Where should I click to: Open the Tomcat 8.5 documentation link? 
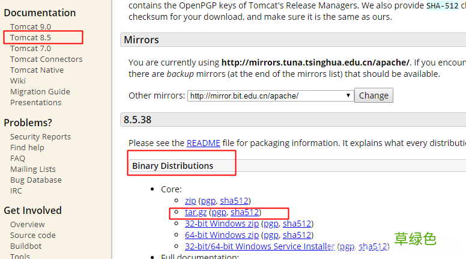30,37
